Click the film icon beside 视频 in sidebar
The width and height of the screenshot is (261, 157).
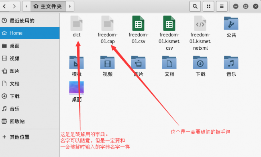click(4, 58)
